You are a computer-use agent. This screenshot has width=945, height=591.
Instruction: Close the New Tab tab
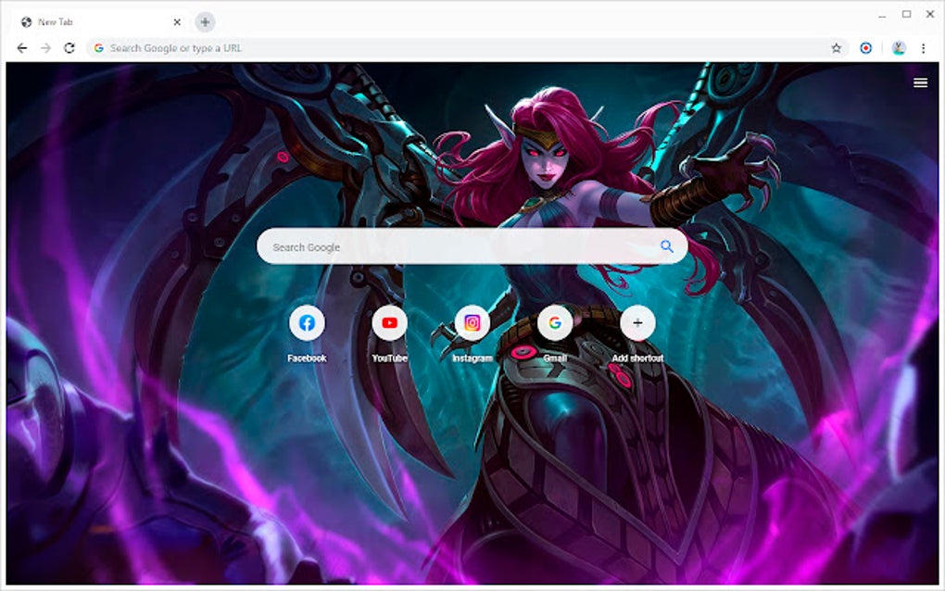177,22
